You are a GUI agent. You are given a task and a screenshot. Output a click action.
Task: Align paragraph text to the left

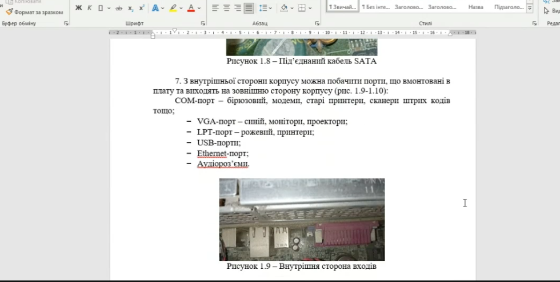(x=215, y=8)
